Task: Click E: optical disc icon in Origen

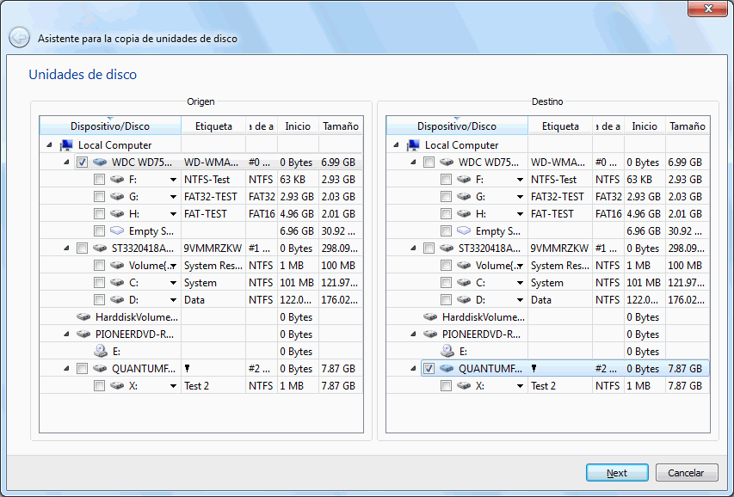Action: [x=100, y=351]
